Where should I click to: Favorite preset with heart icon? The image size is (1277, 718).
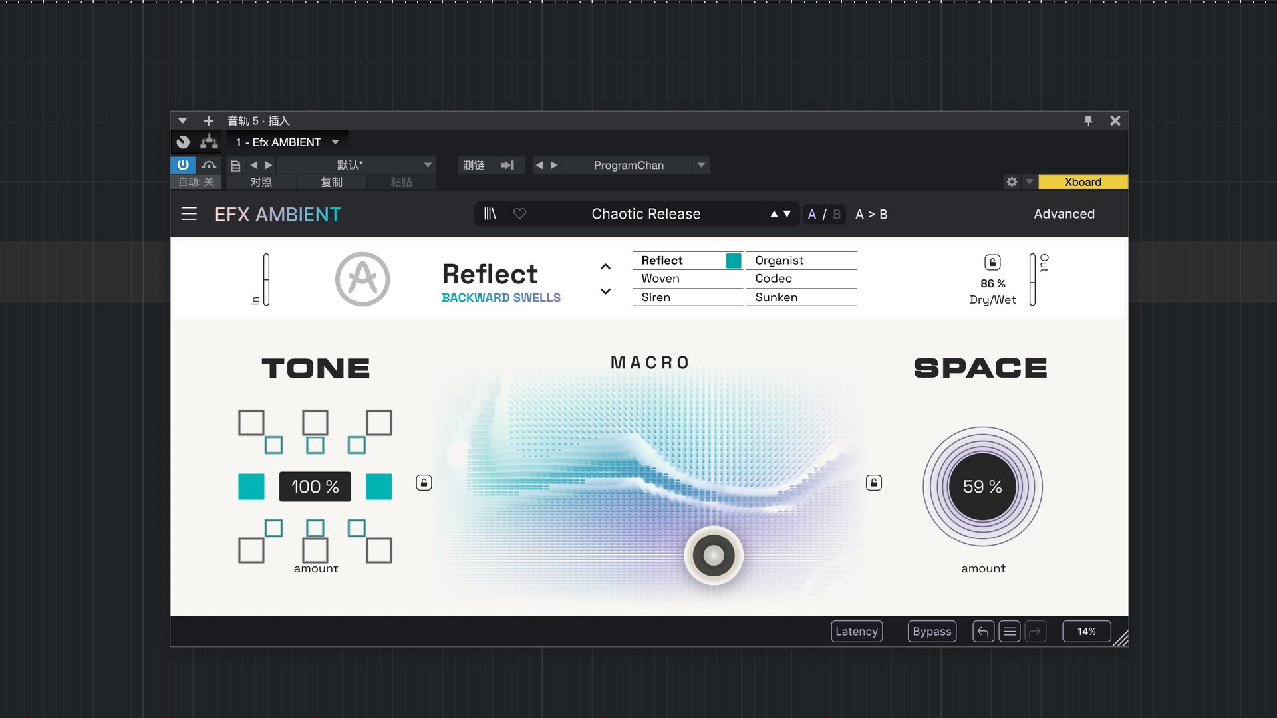click(520, 214)
